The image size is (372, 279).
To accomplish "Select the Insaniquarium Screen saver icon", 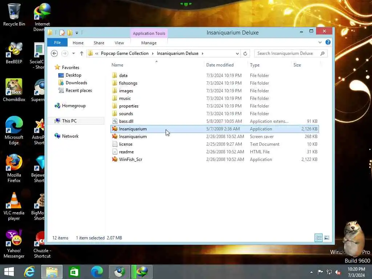I will [115, 137].
